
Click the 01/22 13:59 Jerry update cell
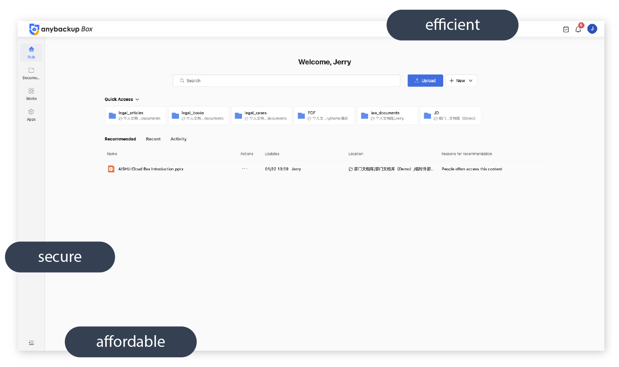point(283,169)
